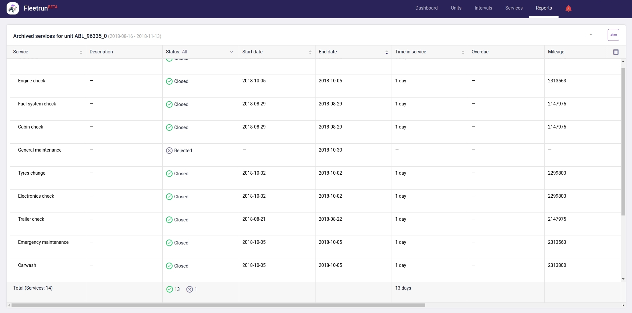Open the Services page link
The width and height of the screenshot is (632, 313).
tap(513, 8)
